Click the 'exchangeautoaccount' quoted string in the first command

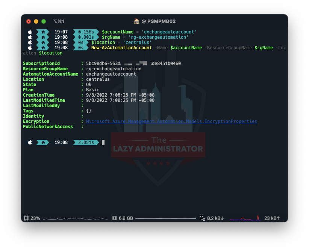point(169,32)
